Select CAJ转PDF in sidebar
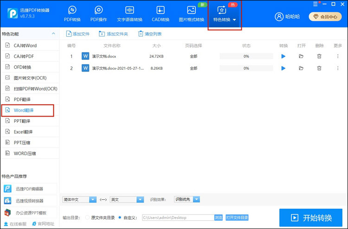Image resolution: width=348 pixels, height=229 pixels. 30,56
